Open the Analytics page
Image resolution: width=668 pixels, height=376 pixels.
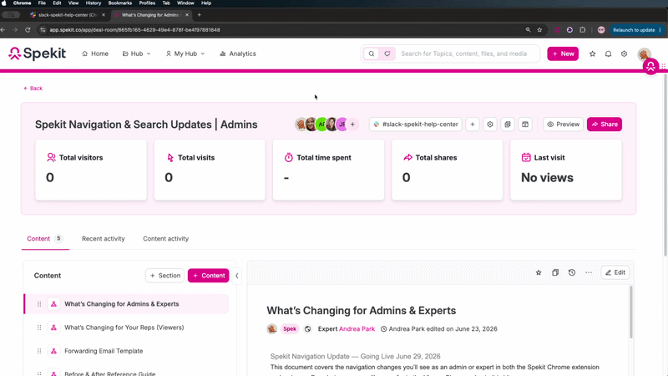(238, 53)
